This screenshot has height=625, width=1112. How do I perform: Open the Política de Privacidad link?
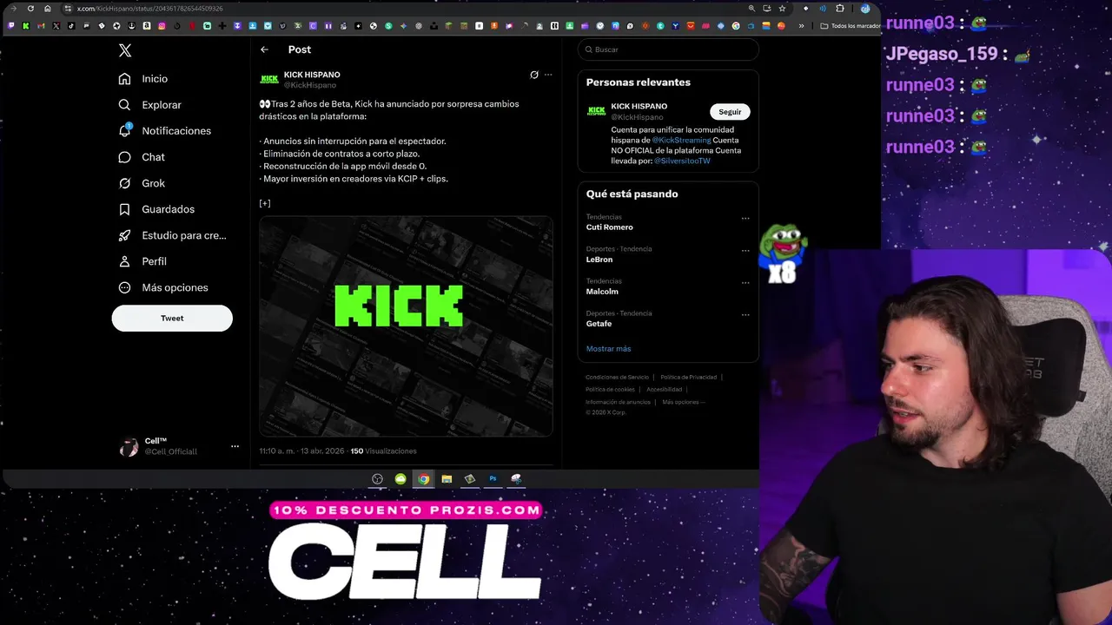688,378
